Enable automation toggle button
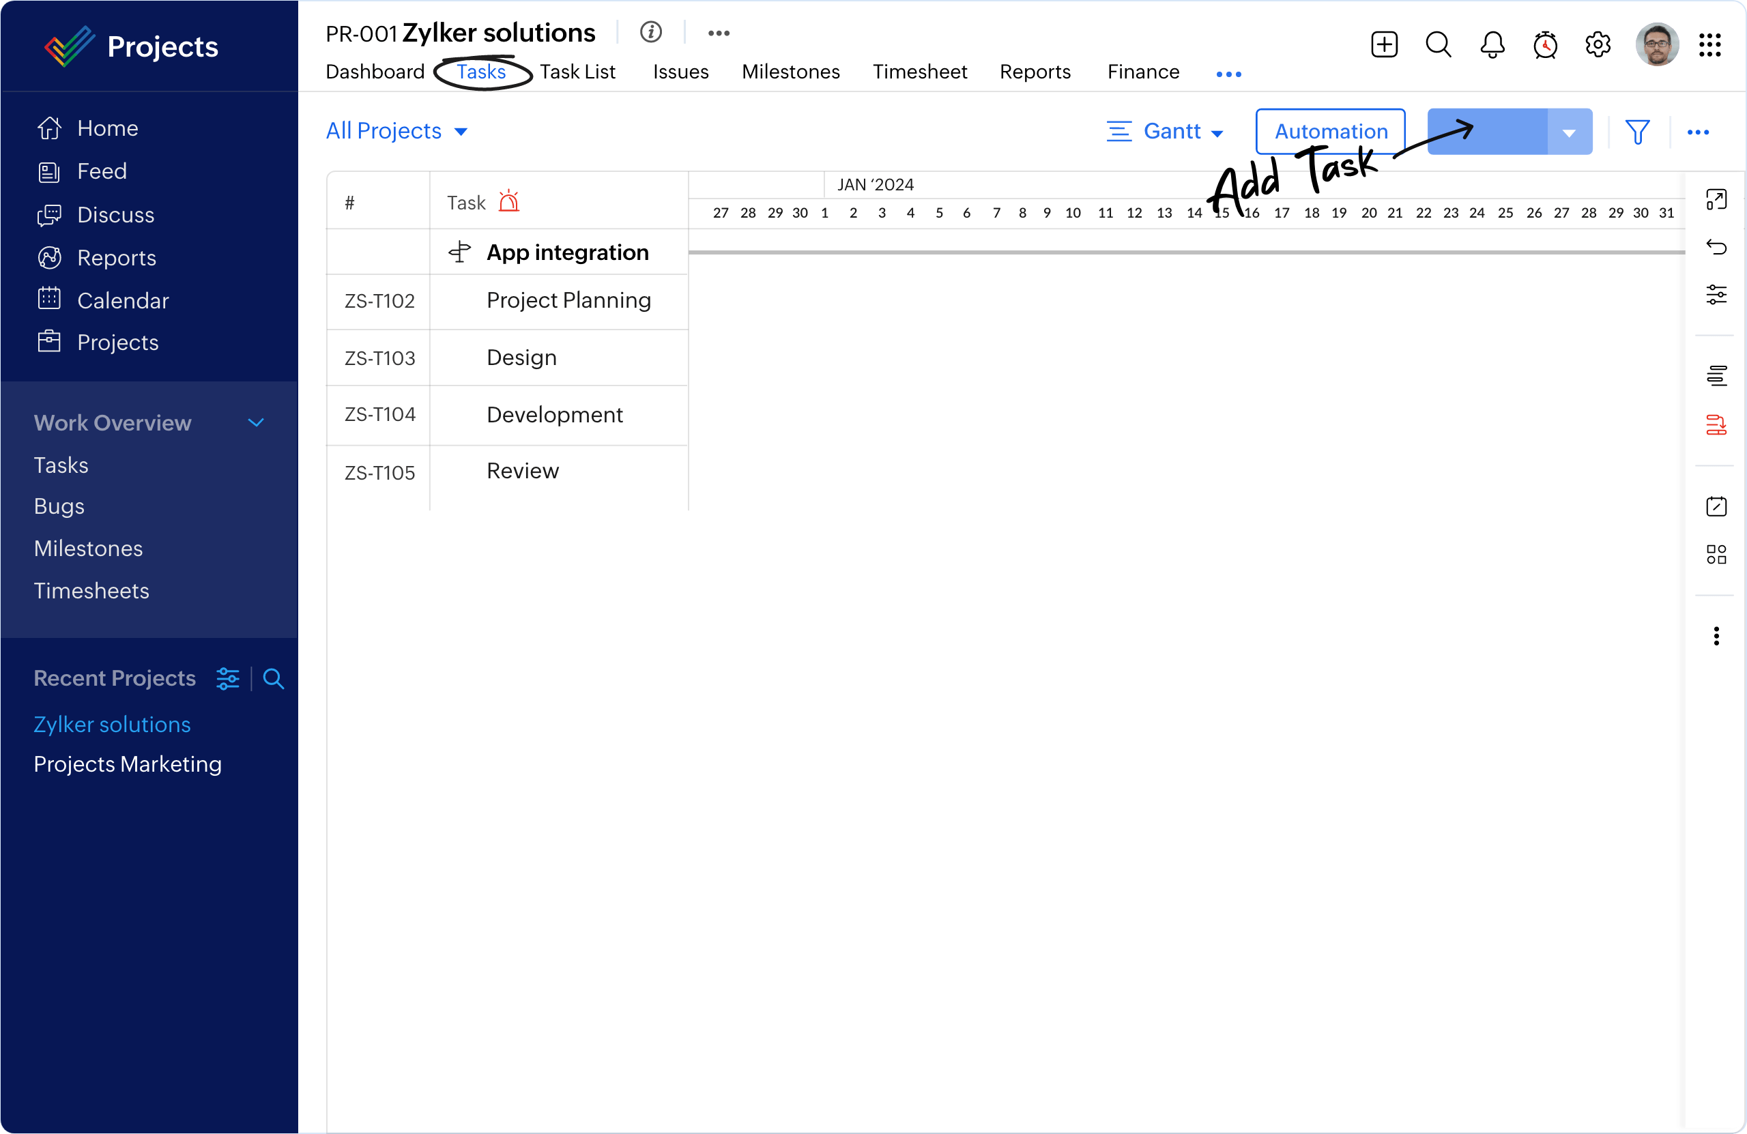The height and width of the screenshot is (1134, 1747). [1331, 131]
